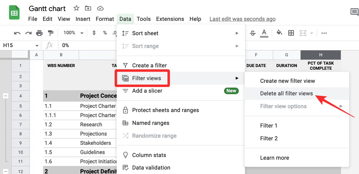Open Data validation
Screen dimensions: 359x174
point(181,167)
